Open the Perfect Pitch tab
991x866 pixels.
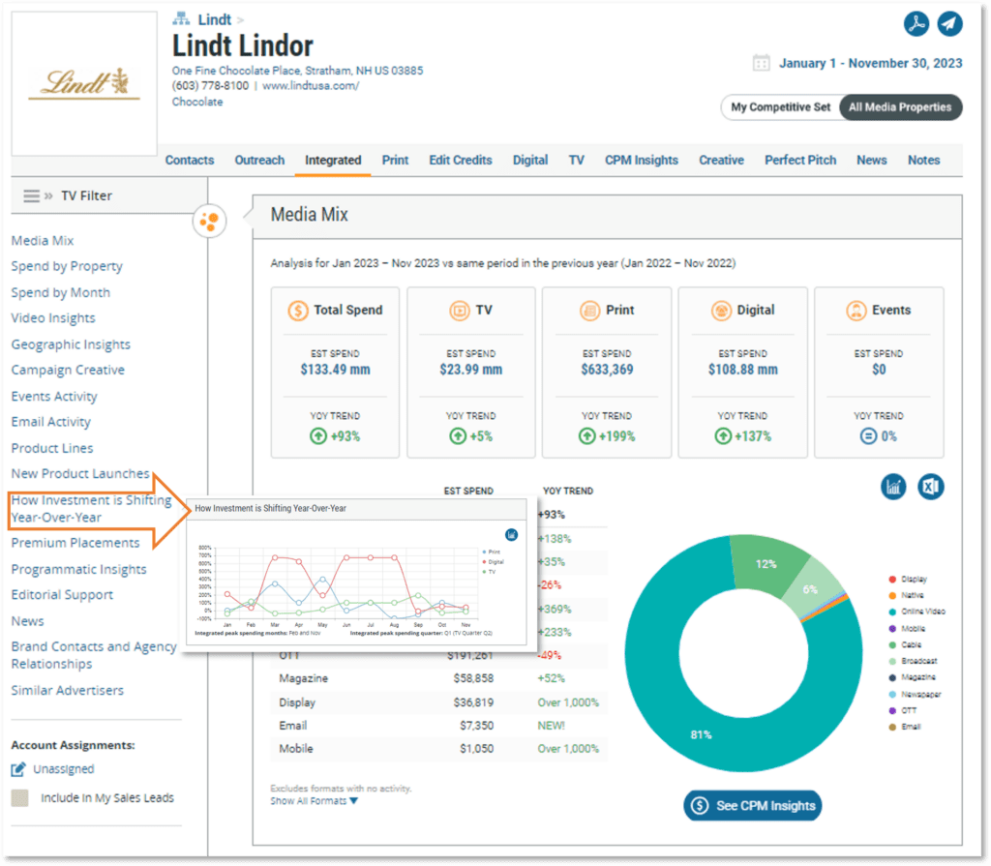pos(800,161)
